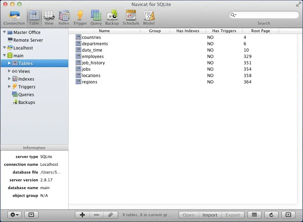
Task: Collapse the main database node
Action: [x=5, y=55]
